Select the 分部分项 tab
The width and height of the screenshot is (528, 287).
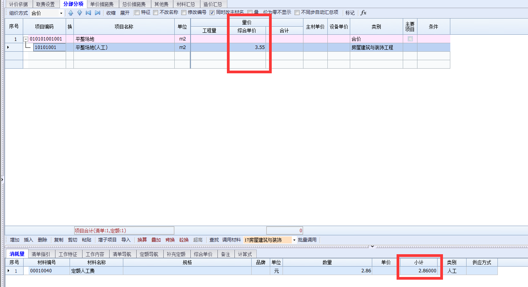[x=73, y=4]
